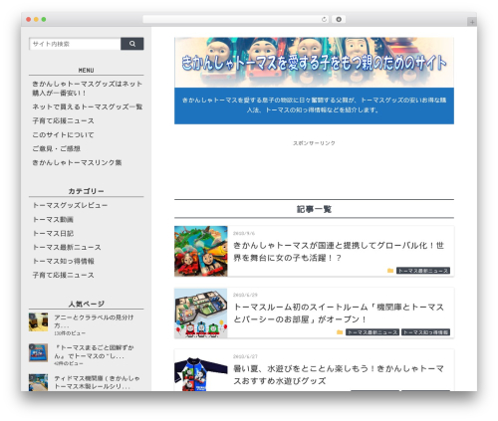Click the site header banner image
This screenshot has height=421, width=498.
(314, 63)
